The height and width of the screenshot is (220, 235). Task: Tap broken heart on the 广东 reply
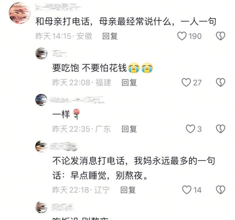click(220, 129)
